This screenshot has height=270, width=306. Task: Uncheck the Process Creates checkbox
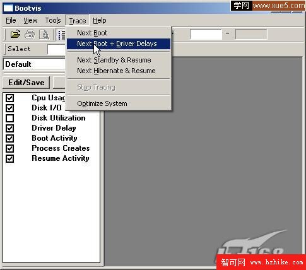(9, 148)
